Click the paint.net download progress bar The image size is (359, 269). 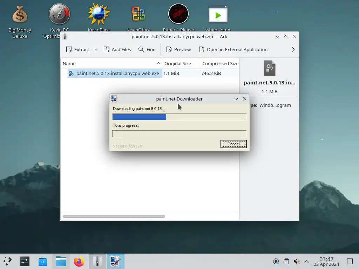[x=179, y=117]
